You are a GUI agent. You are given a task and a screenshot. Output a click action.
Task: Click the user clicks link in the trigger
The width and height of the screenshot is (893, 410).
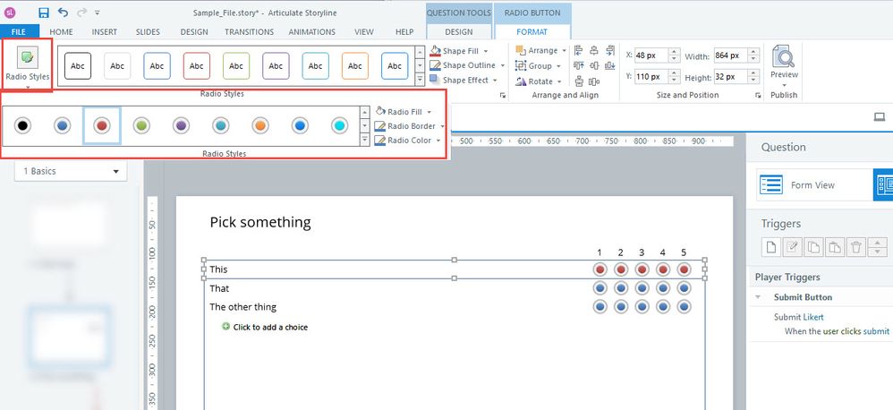[x=842, y=331]
